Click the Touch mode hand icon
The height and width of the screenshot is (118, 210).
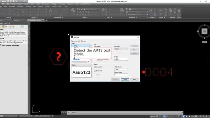coord(179,10)
